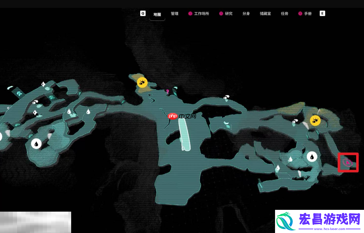Open the 任务 tab
The width and height of the screenshot is (364, 233).
(x=285, y=14)
